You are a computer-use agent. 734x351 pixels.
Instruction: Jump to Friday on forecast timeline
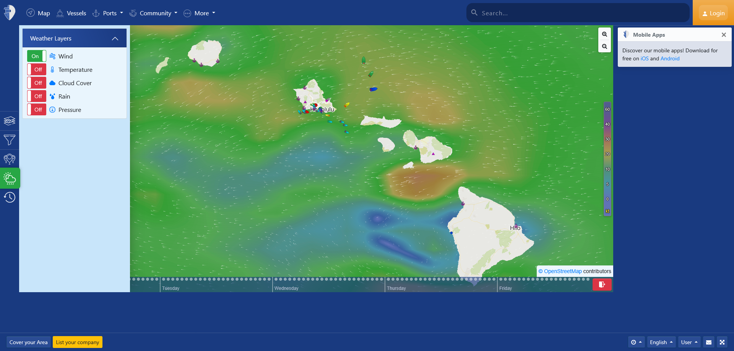505,288
